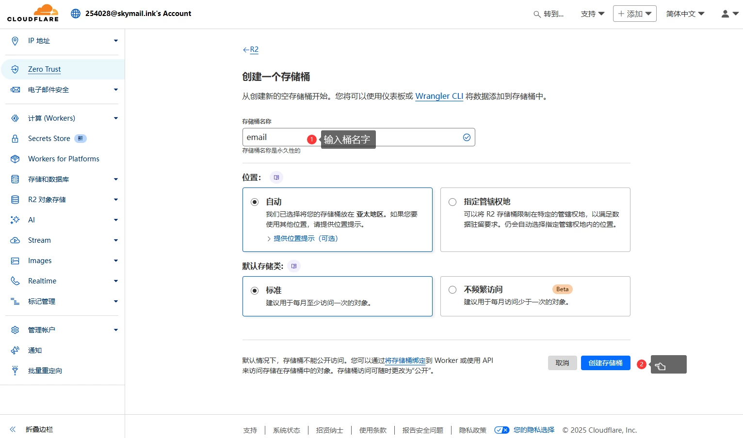The width and height of the screenshot is (743, 438).
Task: Select Zero Trust in the sidebar
Action: pyautogui.click(x=45, y=69)
